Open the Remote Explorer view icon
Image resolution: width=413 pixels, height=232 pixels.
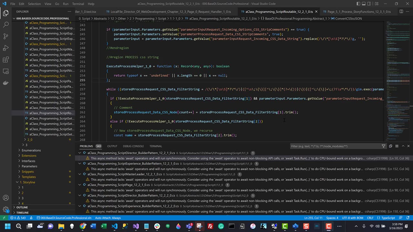pos(5,71)
